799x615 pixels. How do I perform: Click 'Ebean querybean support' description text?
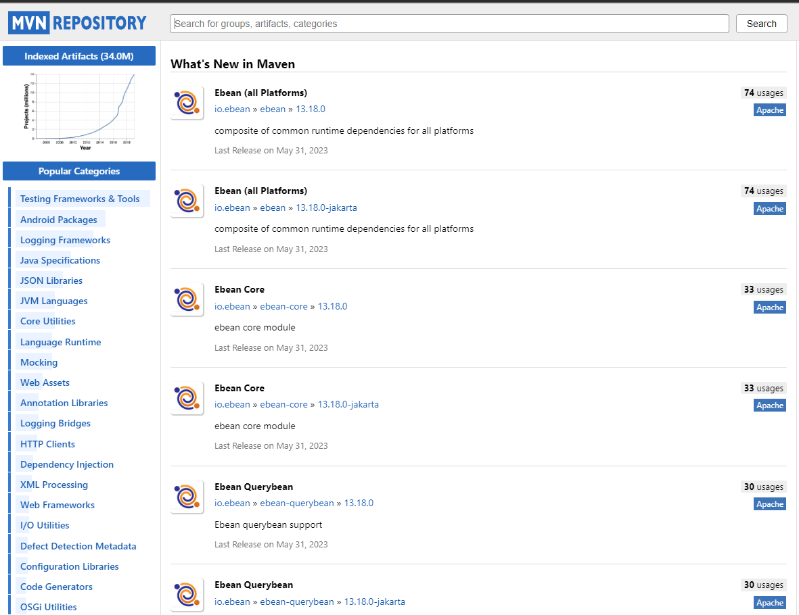coord(268,525)
